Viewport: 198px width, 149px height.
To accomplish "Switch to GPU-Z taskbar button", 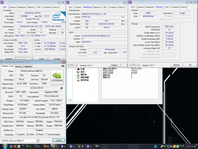I will pyautogui.click(x=55, y=146).
